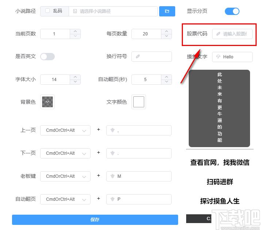Screen dimensions: 261x230
Task: Check the 乱码 checkbox
Action: [47, 11]
